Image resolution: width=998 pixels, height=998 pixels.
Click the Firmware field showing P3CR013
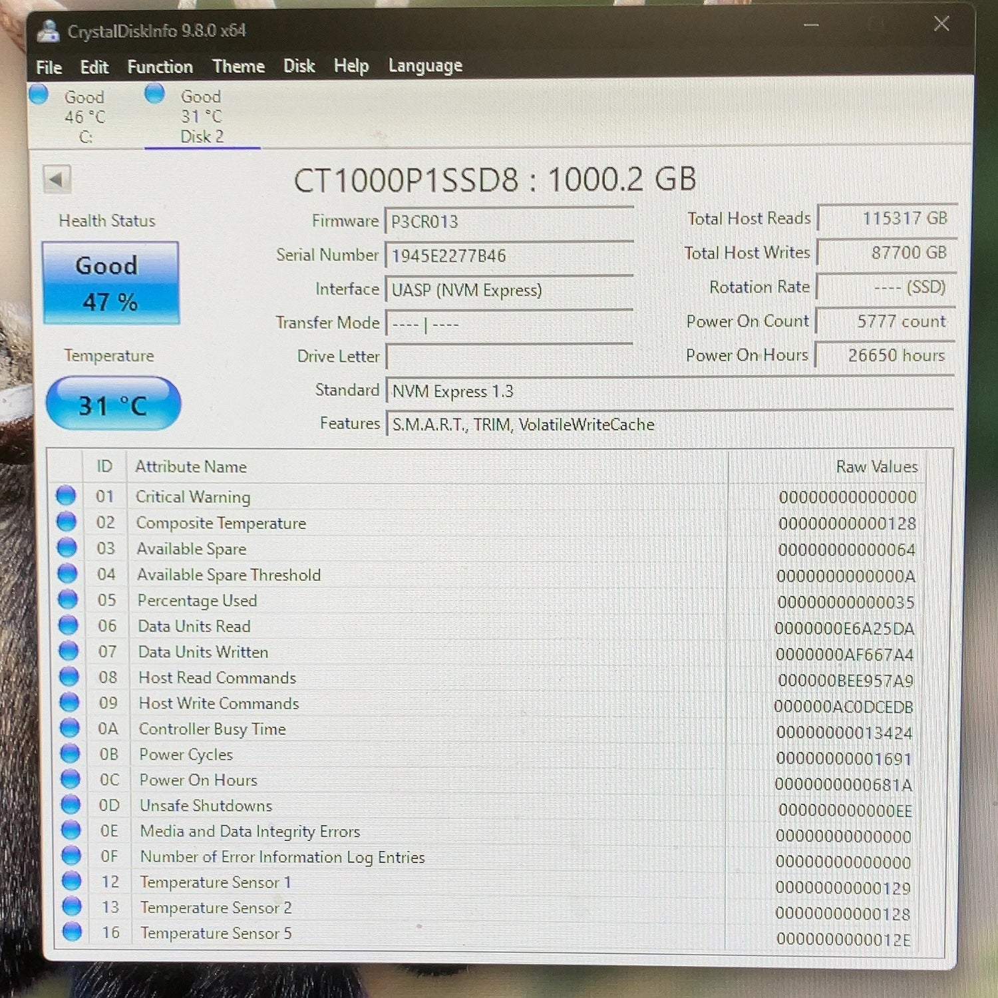509,221
